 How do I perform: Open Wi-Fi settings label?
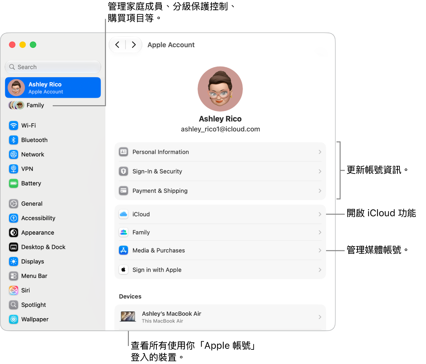pos(29,126)
